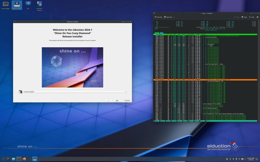The image size is (260, 162).
Task: Click F2 Setup in the htop footer
Action: (x=162, y=121)
